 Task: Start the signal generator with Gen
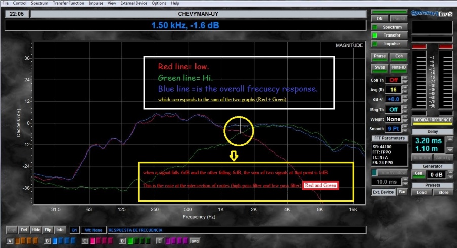(418, 173)
